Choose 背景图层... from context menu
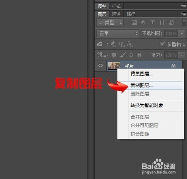The height and width of the screenshot is (179, 187). click(x=156, y=74)
